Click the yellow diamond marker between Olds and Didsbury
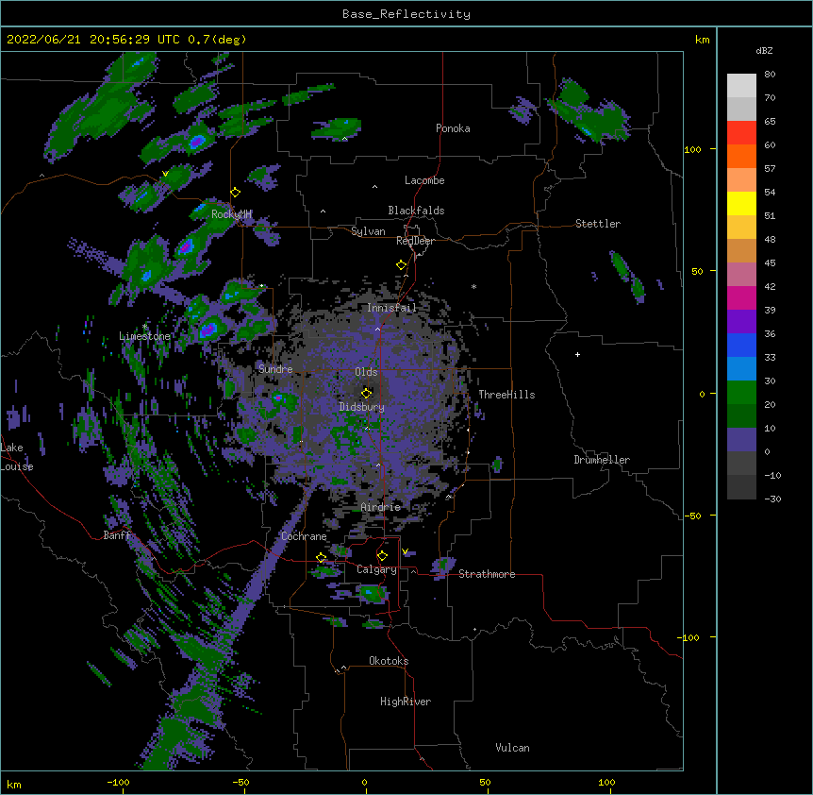813x795 pixels. click(367, 394)
